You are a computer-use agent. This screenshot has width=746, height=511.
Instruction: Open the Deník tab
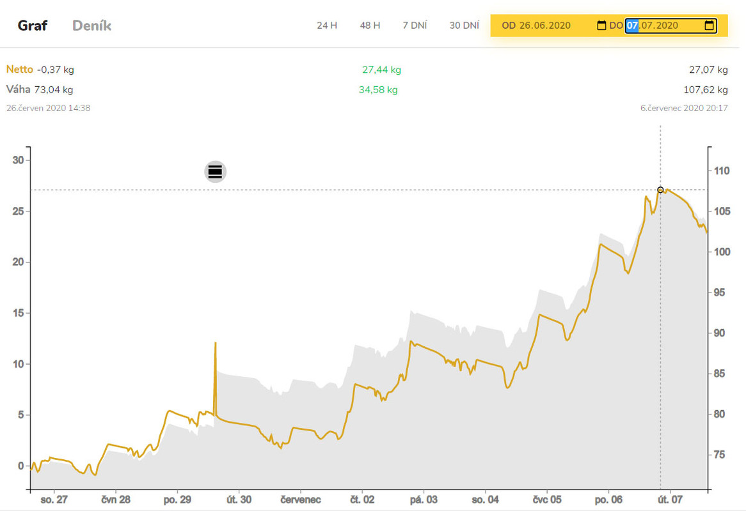92,26
